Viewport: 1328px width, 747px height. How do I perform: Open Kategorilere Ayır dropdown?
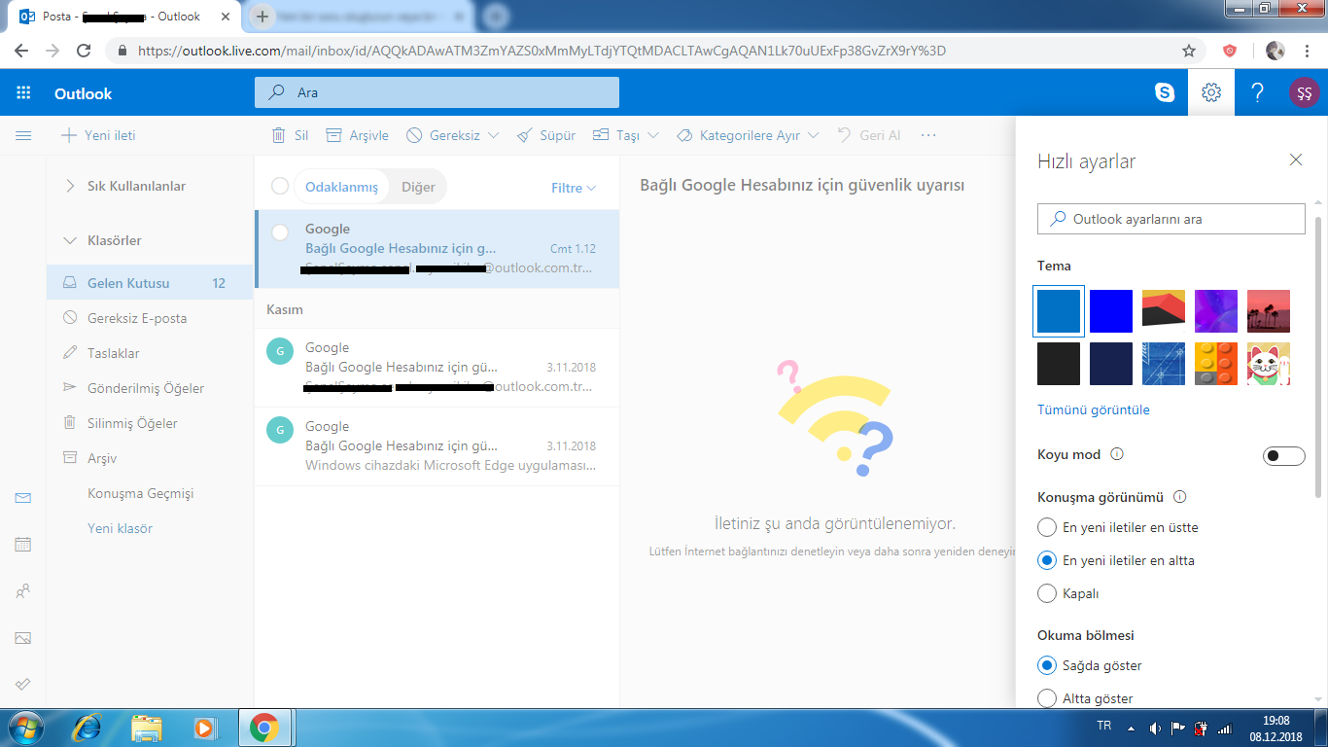point(748,135)
